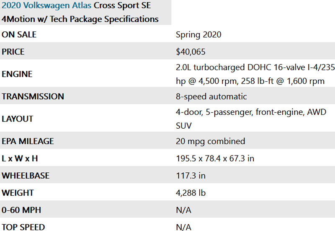The height and width of the screenshot is (231, 335).
Task: Click the TRANSMISSION row label
Action: pyautogui.click(x=33, y=96)
